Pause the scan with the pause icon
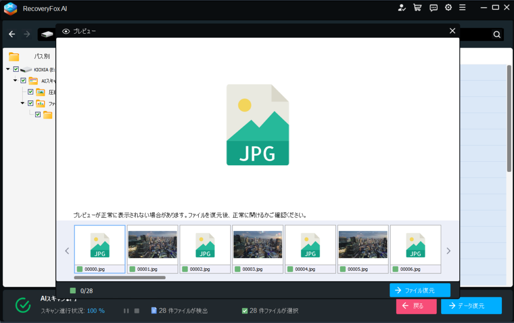This screenshot has width=514, height=323. [126, 311]
